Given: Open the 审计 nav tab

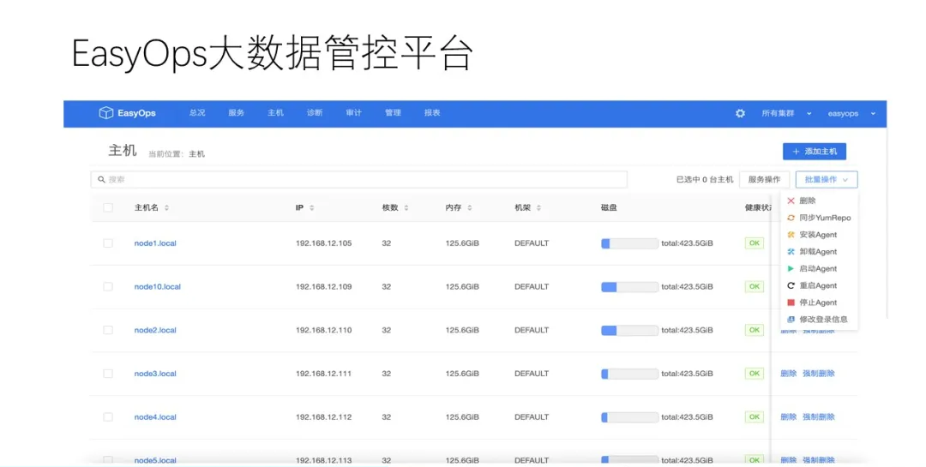Looking at the screenshot, I should (x=354, y=113).
